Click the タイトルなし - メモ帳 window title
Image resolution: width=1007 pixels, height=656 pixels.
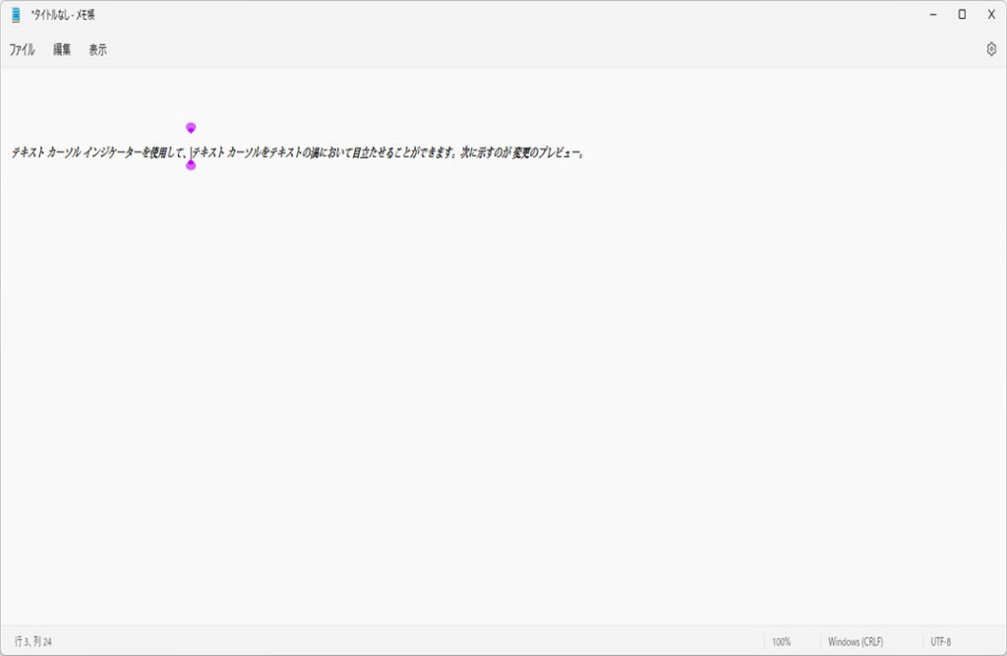pyautogui.click(x=63, y=15)
